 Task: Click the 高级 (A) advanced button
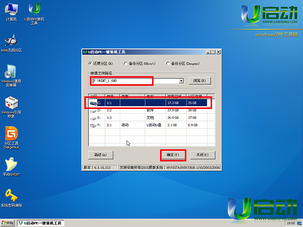pyautogui.click(x=100, y=155)
